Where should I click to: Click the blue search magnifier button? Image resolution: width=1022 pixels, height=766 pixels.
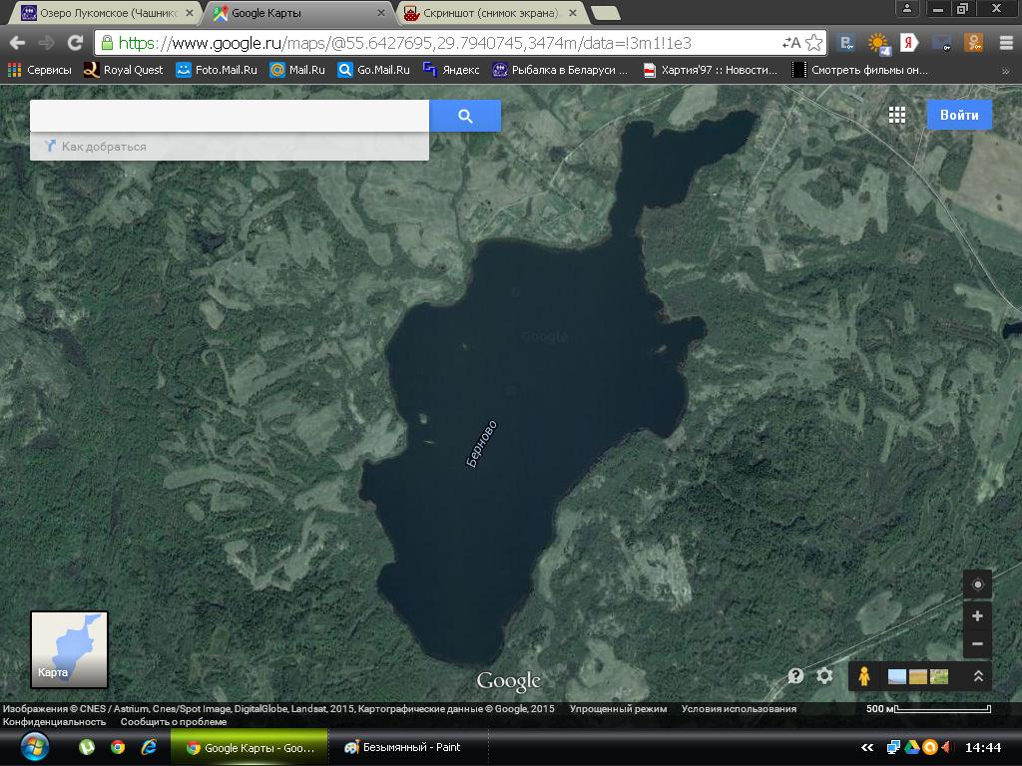coord(465,116)
